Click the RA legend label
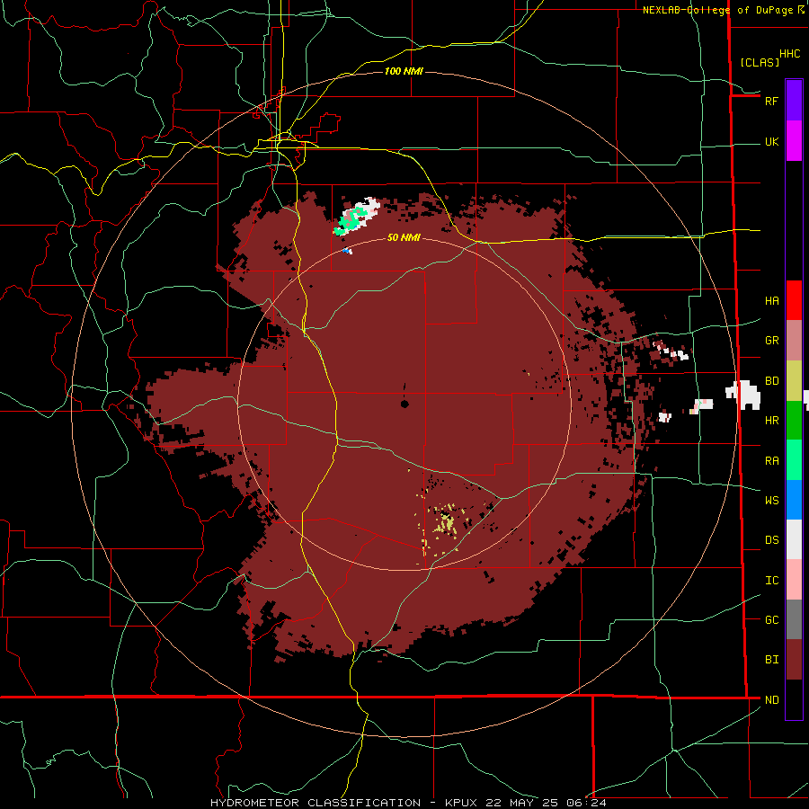The height and width of the screenshot is (809, 809). pos(771,461)
